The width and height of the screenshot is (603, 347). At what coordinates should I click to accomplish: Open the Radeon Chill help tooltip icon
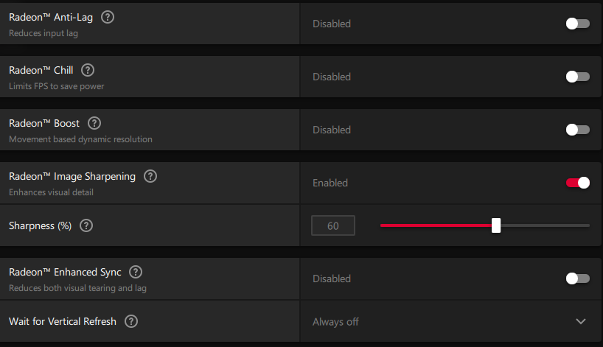click(88, 70)
